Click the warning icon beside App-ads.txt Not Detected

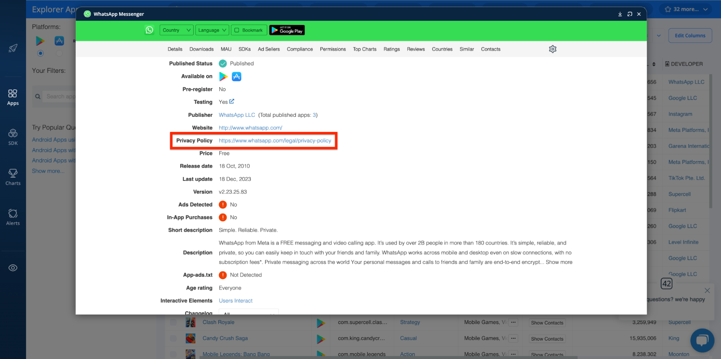(223, 275)
